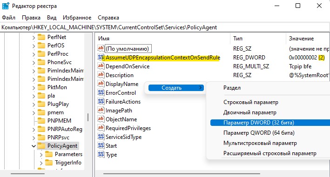Click the binary icon beside FailureActions

(101, 101)
